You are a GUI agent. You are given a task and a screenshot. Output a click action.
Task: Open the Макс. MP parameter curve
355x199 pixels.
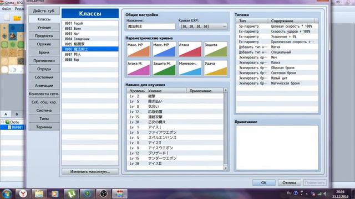(x=164, y=49)
